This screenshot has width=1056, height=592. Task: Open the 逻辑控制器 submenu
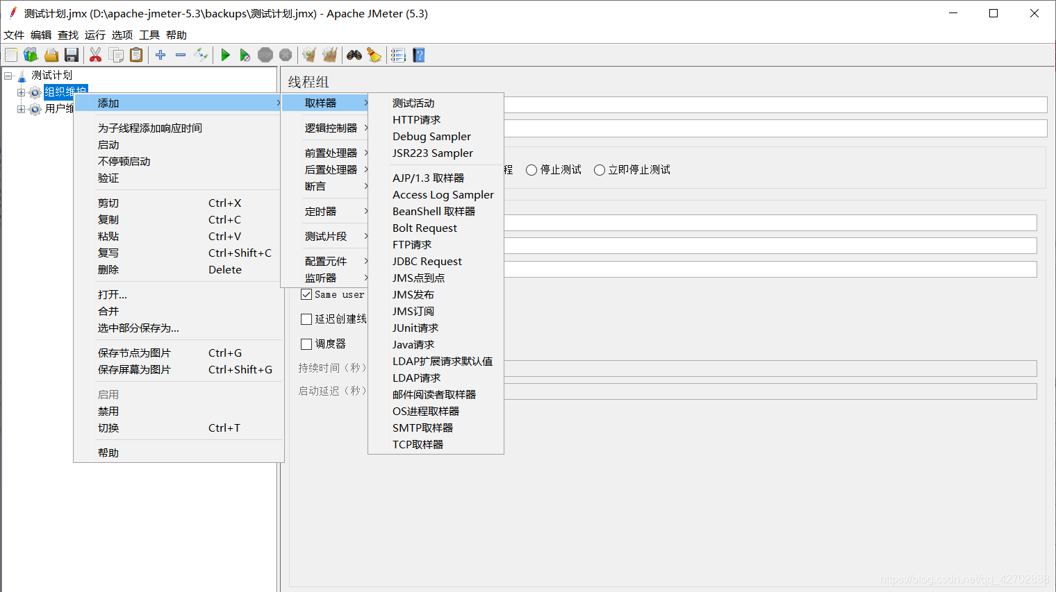(x=324, y=128)
